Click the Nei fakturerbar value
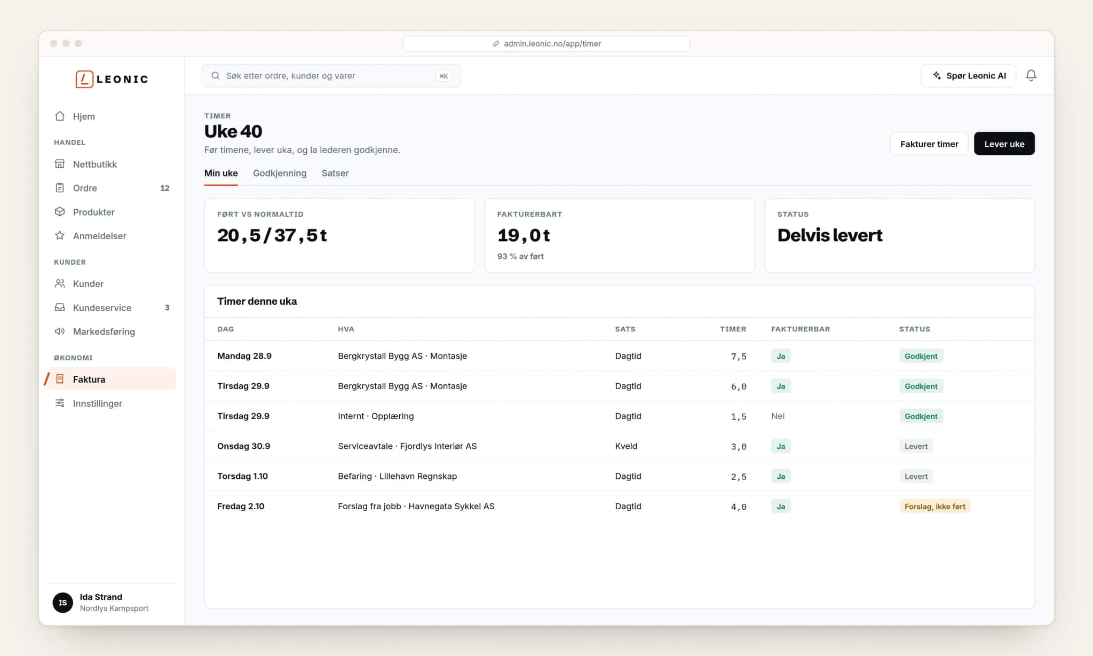Screen dimensions: 1093x656 click(778, 416)
